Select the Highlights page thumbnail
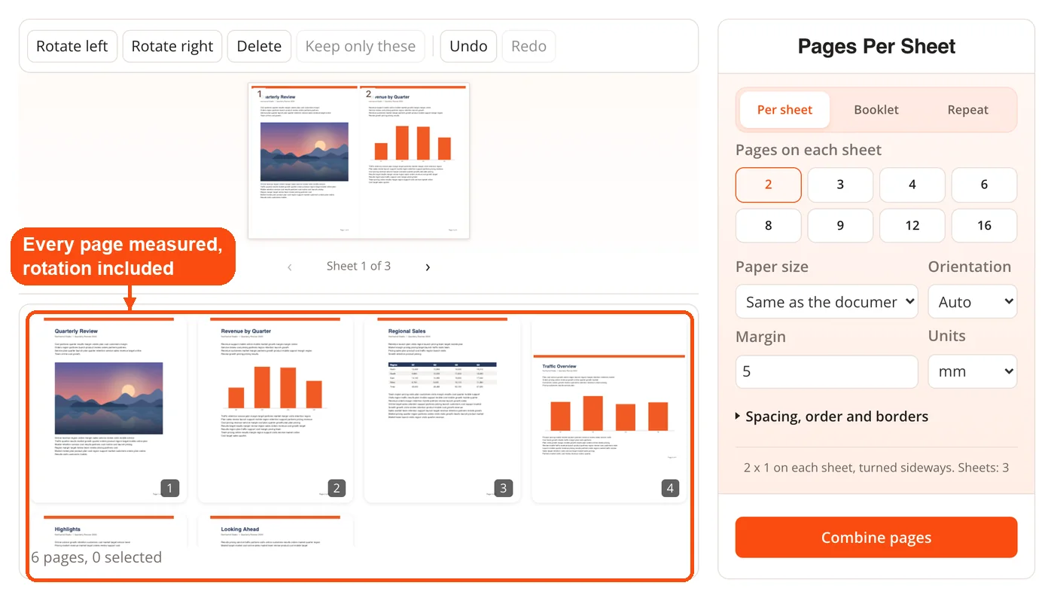Screen dimensions: 1054x598 (108, 531)
